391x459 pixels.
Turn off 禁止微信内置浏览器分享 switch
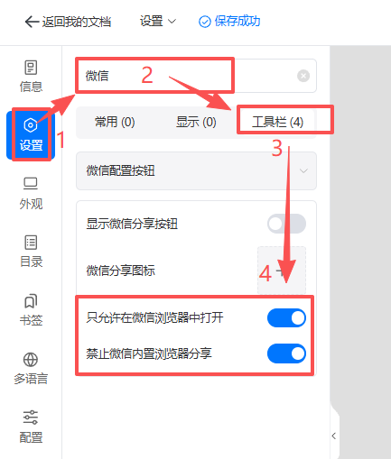286,353
